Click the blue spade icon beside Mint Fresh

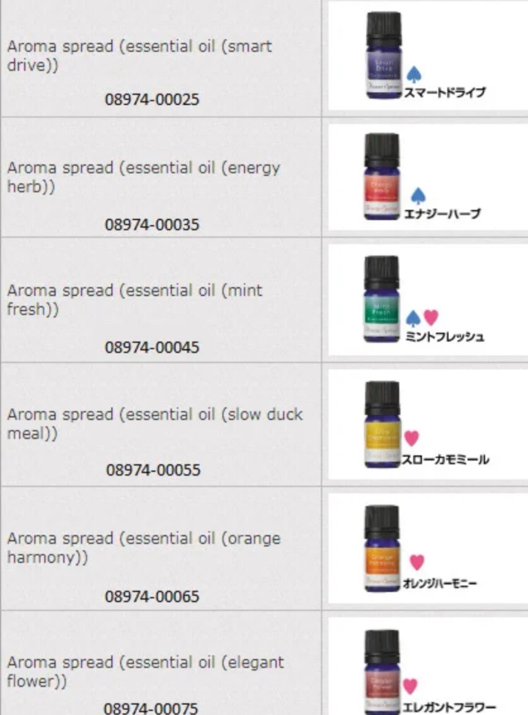point(413,318)
